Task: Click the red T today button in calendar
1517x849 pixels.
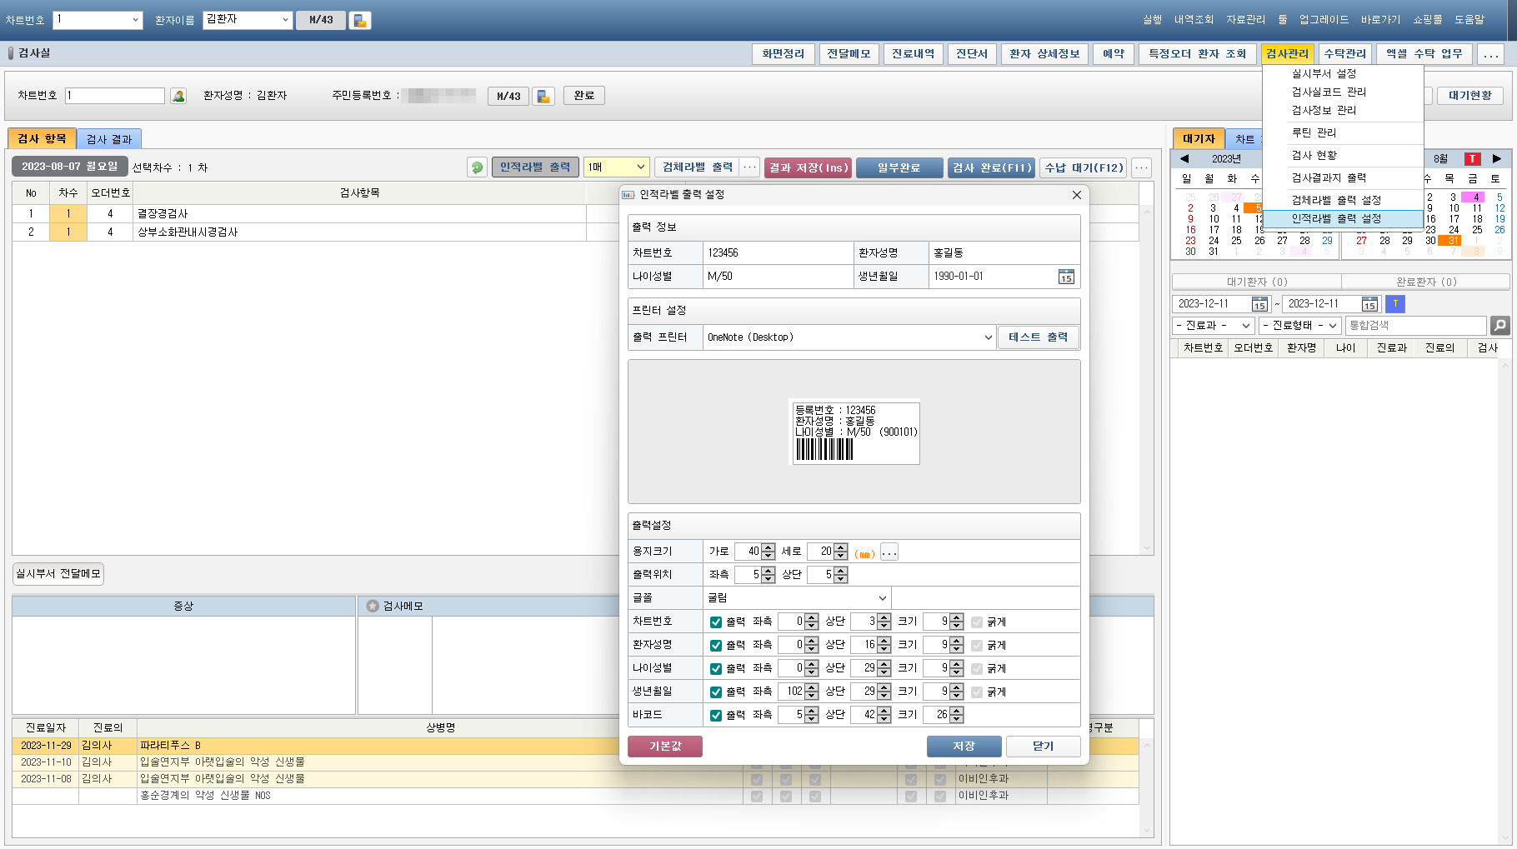Action: click(x=1473, y=158)
